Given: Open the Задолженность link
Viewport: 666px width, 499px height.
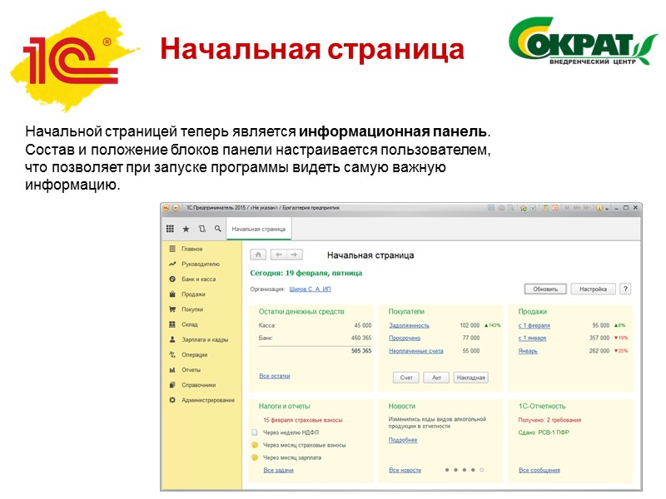Looking at the screenshot, I should 409,325.
